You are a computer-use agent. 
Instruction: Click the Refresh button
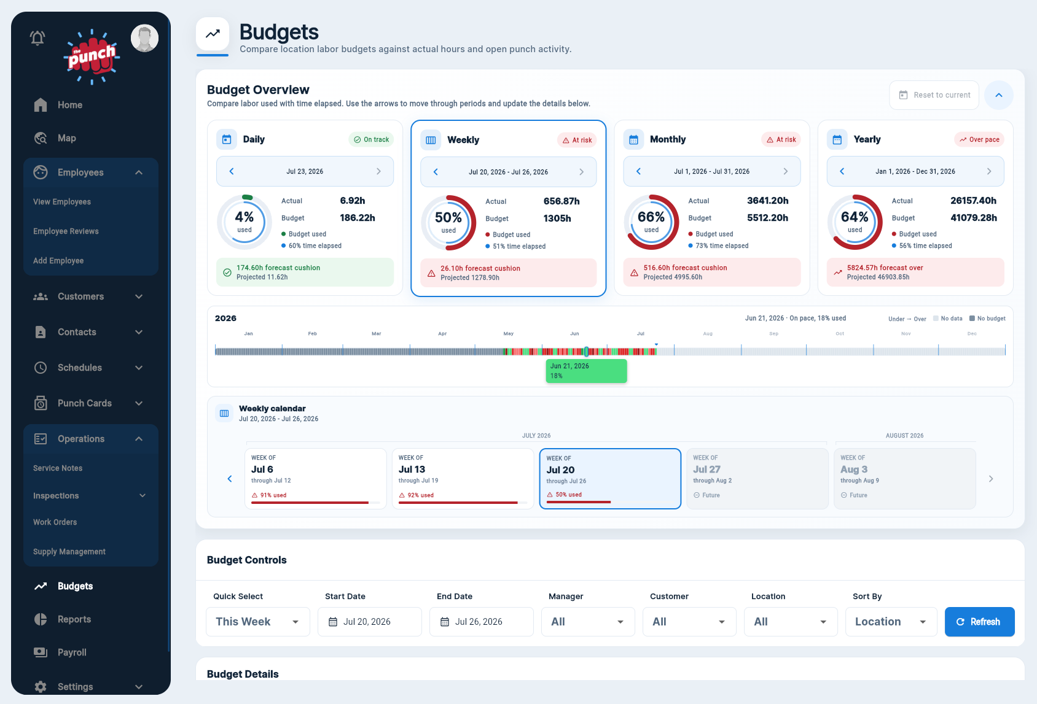coord(979,622)
